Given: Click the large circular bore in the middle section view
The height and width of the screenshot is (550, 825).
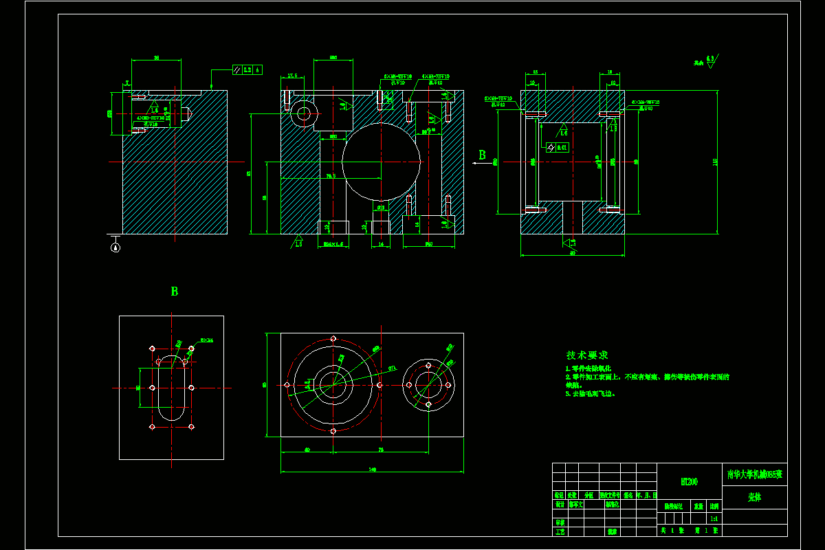Looking at the screenshot, I should coord(381,162).
